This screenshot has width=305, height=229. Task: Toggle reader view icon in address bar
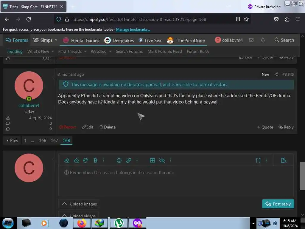click(x=238, y=19)
